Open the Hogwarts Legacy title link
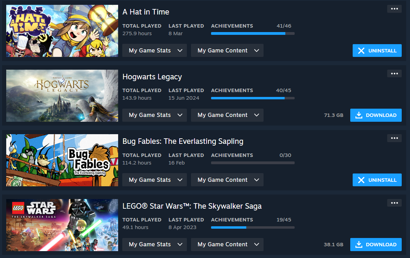410x258 pixels. pos(152,77)
